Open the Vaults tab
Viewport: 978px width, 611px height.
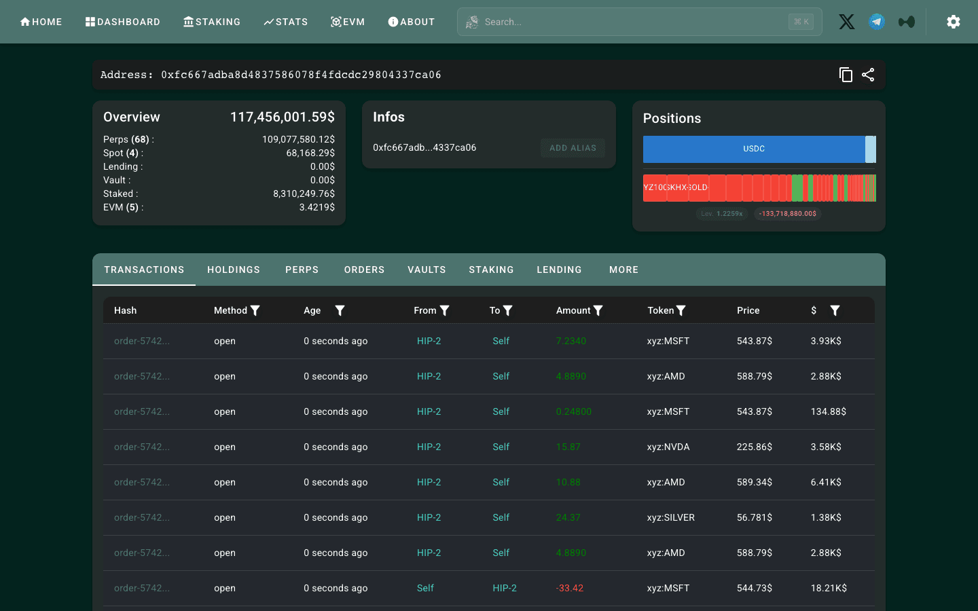tap(427, 270)
